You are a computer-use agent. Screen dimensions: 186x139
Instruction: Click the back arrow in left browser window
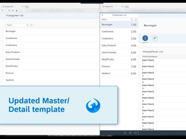[3, 10]
